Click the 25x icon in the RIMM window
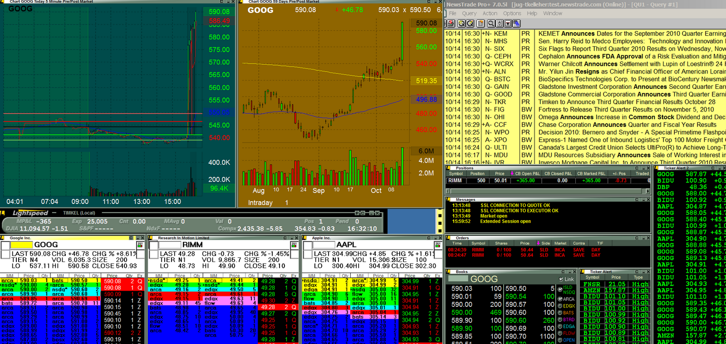The image size is (726, 344). pos(294,245)
